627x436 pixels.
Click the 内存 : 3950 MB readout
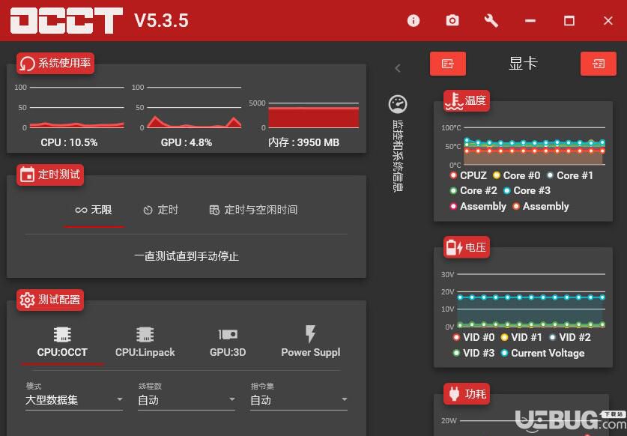(304, 143)
